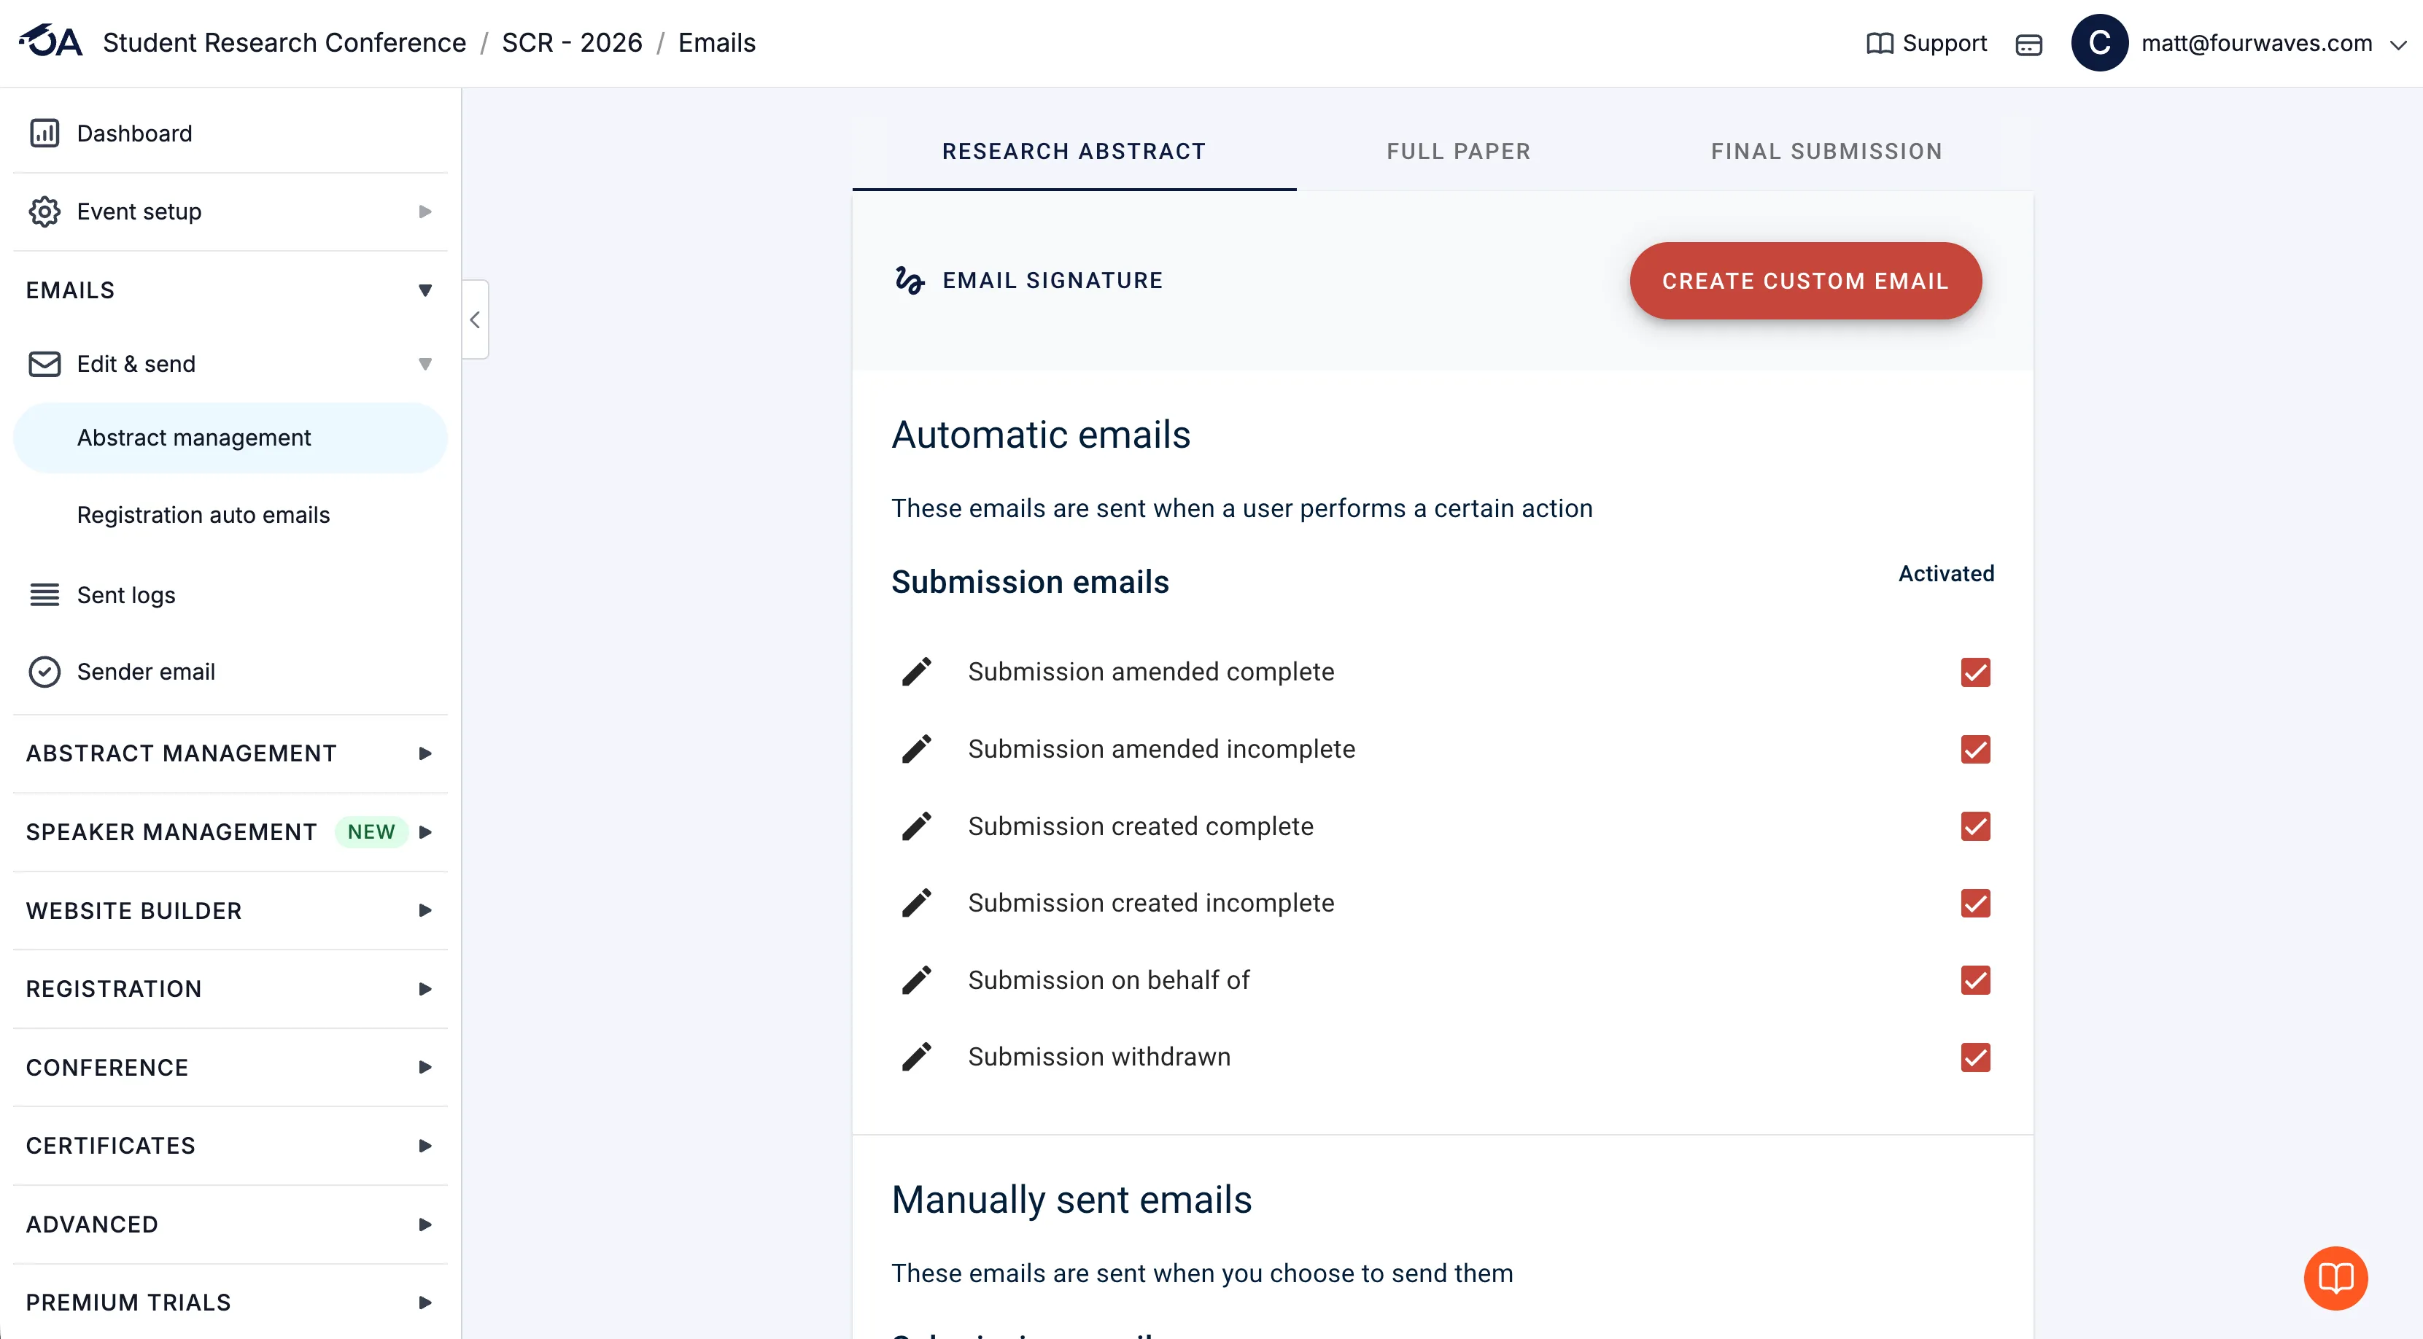Click the Emails breadcrumb
The width and height of the screenshot is (2423, 1339).
point(717,43)
